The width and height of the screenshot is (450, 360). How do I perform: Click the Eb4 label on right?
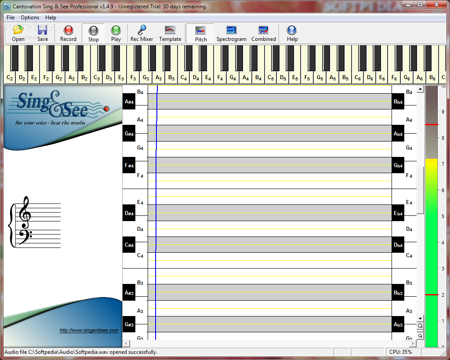click(x=398, y=213)
